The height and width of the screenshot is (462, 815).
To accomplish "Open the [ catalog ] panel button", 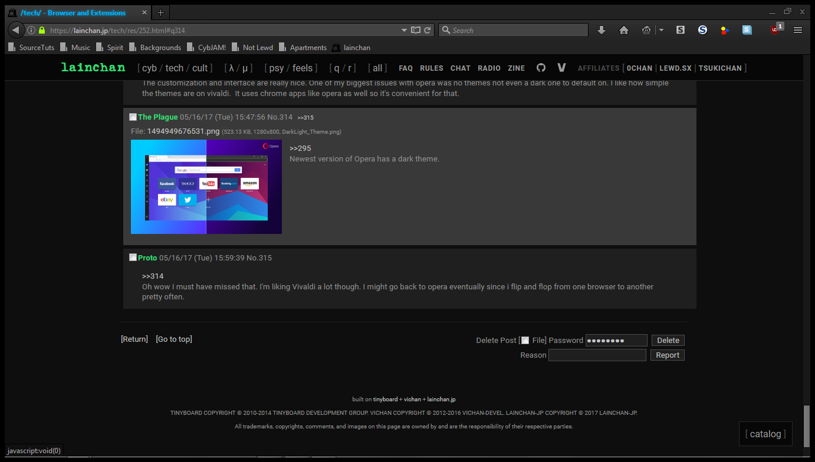I will point(765,434).
